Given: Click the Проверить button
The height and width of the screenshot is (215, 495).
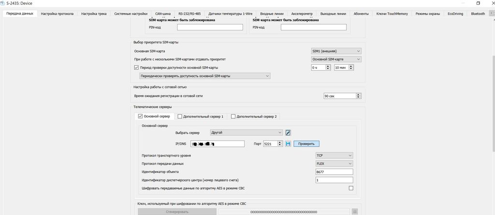Looking at the screenshot, I should [306, 143].
